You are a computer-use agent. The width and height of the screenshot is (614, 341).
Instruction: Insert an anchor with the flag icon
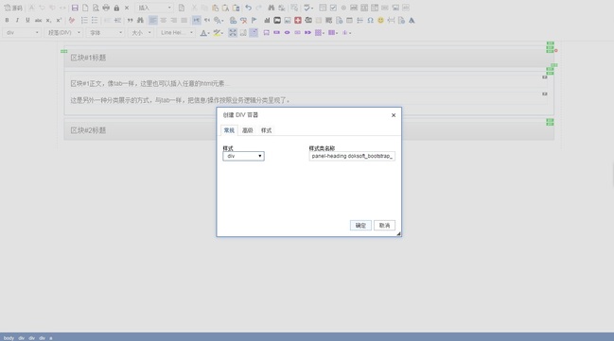click(254, 21)
